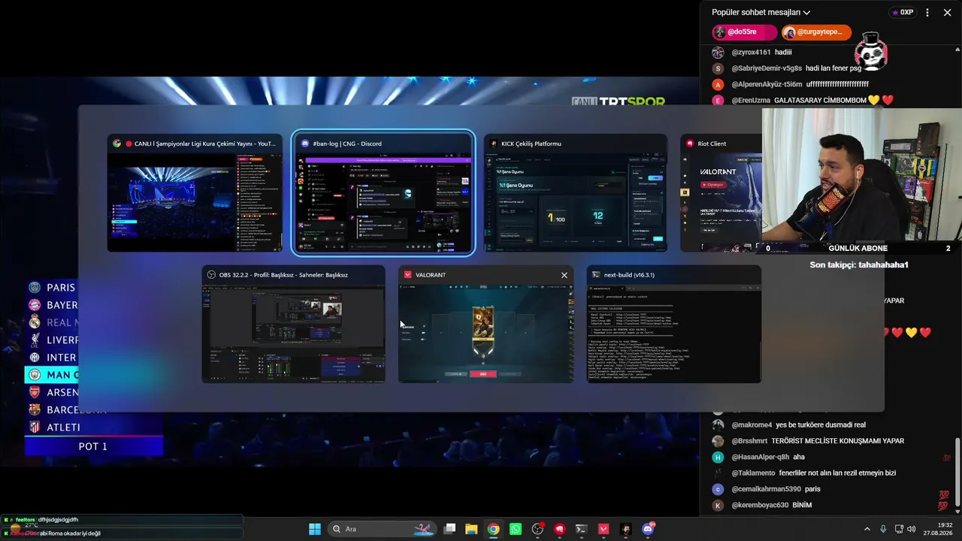Click the avatar of @Taklamento
This screenshot has height=541, width=962.
718,473
